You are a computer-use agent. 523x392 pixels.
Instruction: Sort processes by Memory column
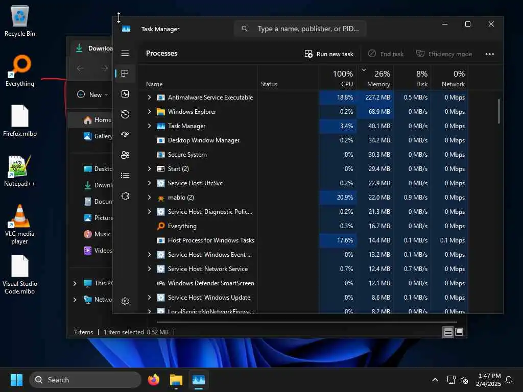(x=375, y=78)
